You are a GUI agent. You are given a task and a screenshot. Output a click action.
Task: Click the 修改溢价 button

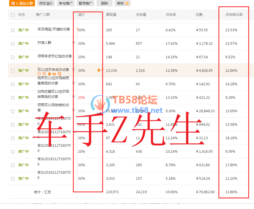46,3
